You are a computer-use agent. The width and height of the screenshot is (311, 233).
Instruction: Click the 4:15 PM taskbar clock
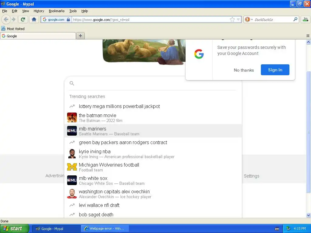click(x=300, y=229)
